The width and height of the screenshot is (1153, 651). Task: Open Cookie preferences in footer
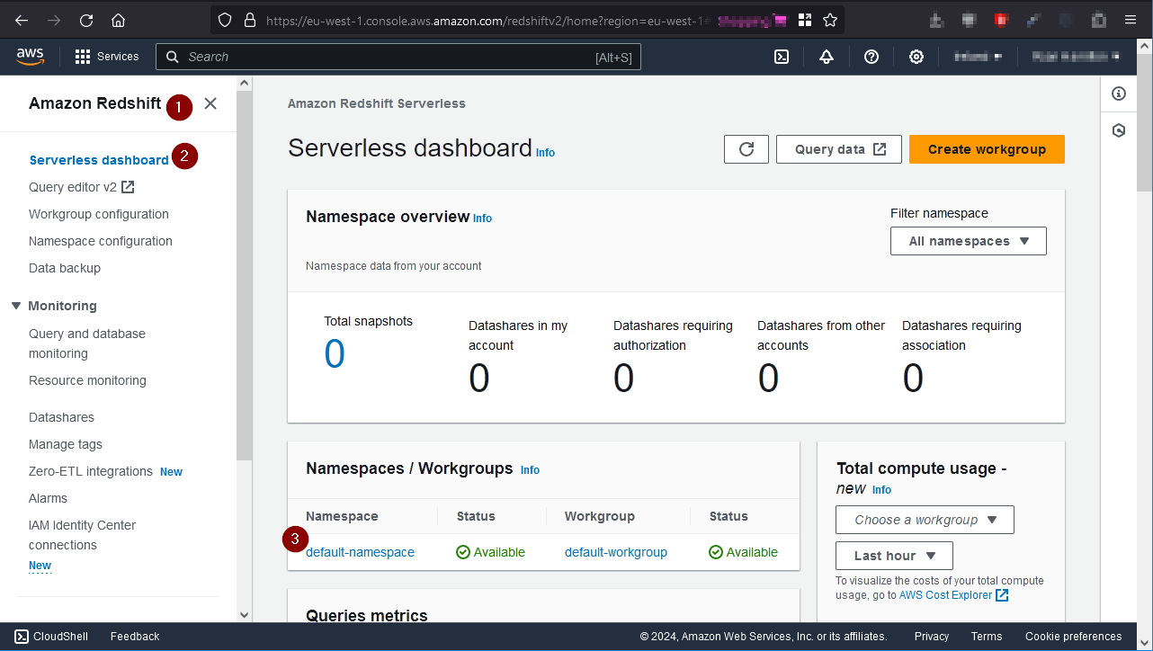tap(1073, 637)
